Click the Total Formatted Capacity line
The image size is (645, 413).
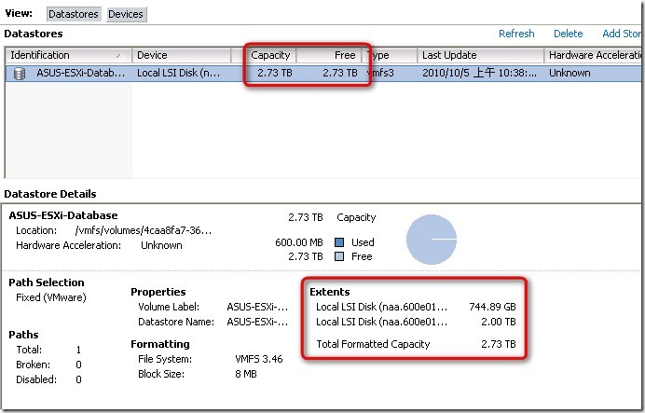click(416, 344)
